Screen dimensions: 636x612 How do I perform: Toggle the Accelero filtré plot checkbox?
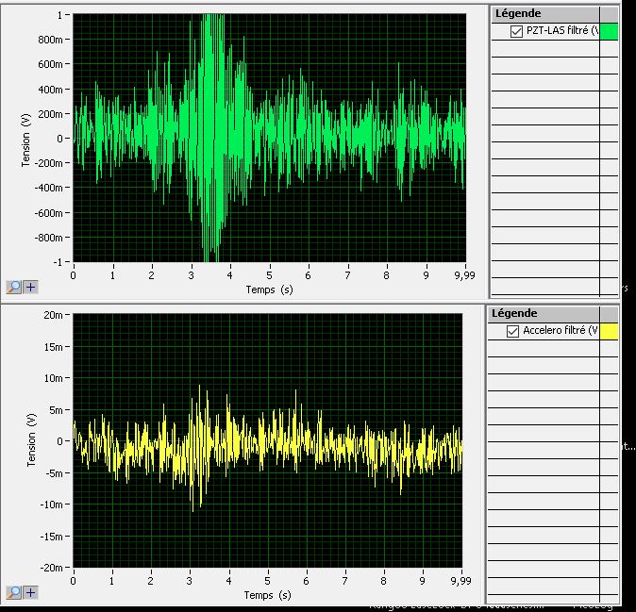coord(513,331)
